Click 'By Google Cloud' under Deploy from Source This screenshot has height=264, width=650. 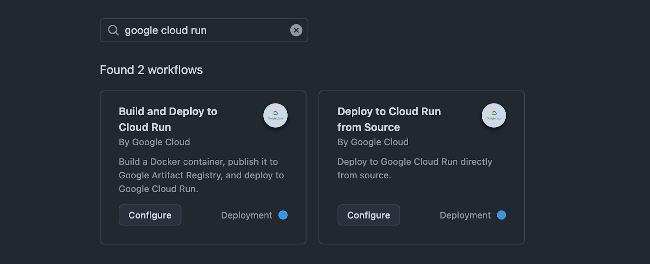pyautogui.click(x=373, y=142)
